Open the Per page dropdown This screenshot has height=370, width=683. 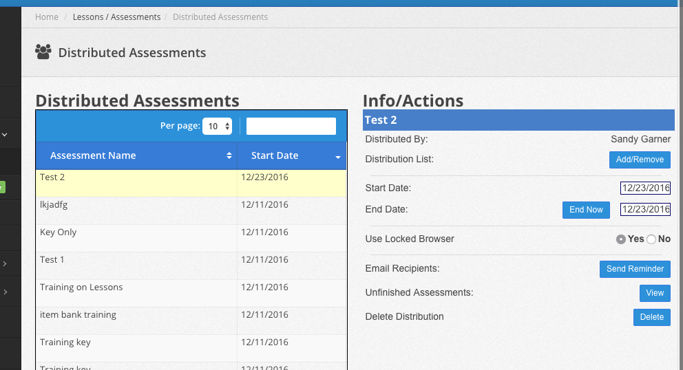pyautogui.click(x=217, y=126)
